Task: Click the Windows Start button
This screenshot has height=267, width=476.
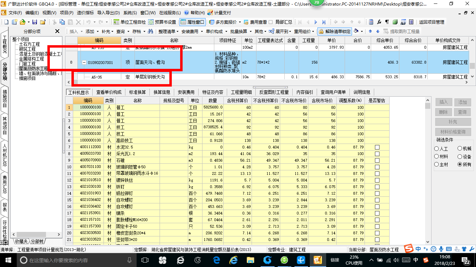Action: click(8, 260)
